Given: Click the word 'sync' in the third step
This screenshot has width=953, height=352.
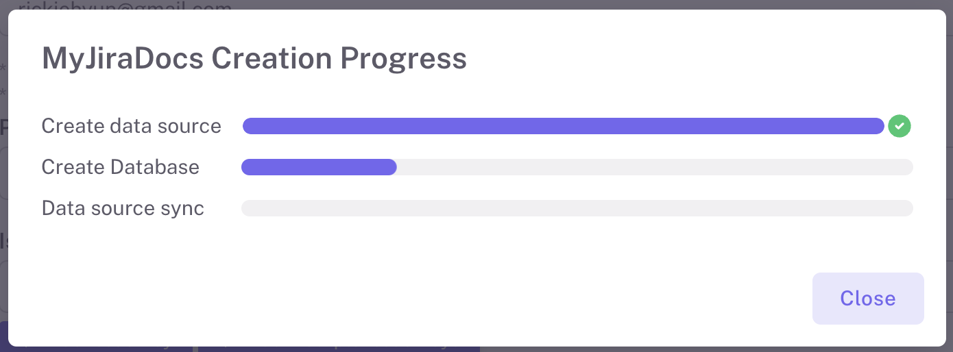Looking at the screenshot, I should tap(186, 208).
